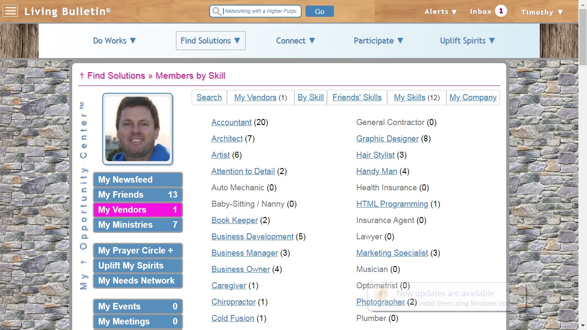Image resolution: width=587 pixels, height=330 pixels.
Task: Click the page vertical scrollbar
Action: pyautogui.click(x=583, y=165)
